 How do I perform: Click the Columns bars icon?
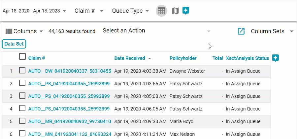pyautogui.click(x=9, y=31)
